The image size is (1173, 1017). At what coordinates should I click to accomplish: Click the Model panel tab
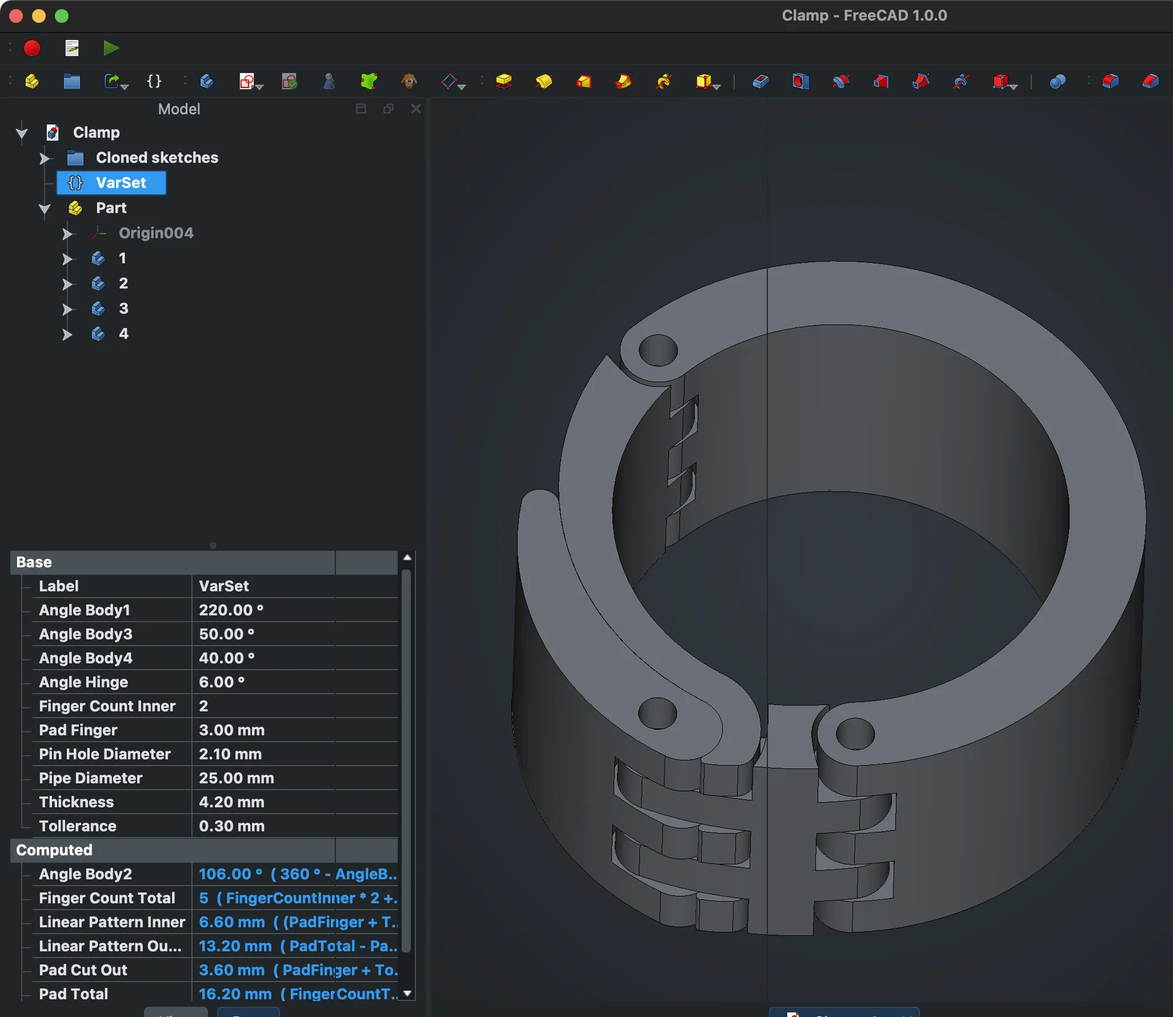click(179, 109)
